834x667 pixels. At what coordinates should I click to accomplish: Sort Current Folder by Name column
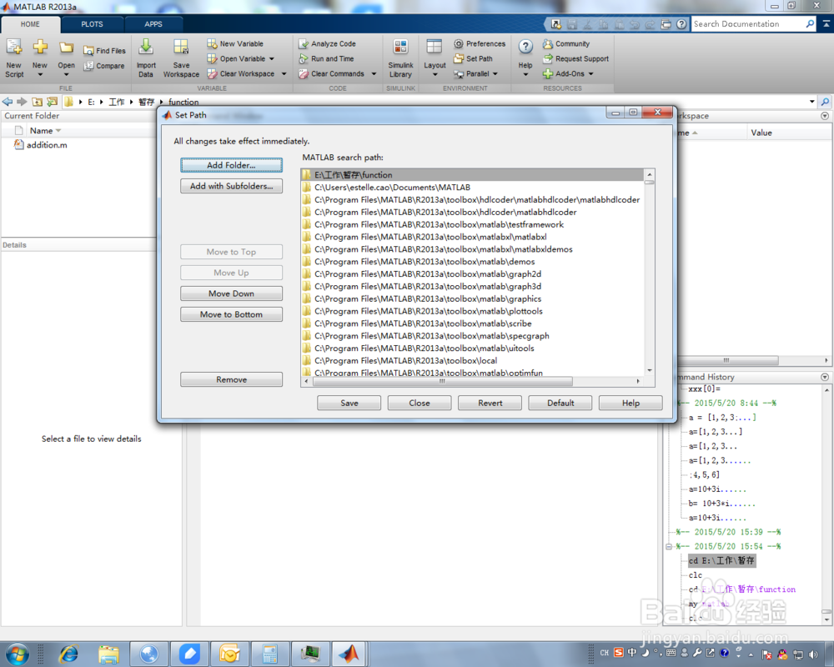[45, 131]
